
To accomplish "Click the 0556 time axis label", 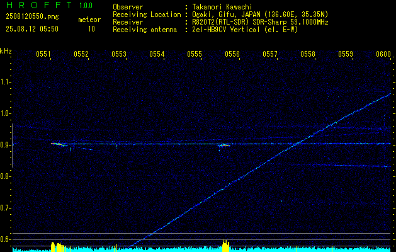I will (x=232, y=54).
